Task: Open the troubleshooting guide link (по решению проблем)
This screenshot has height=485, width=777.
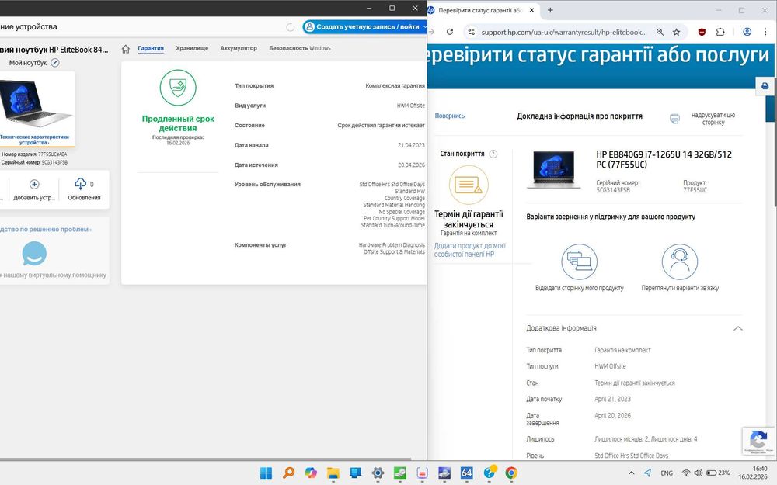Action: click(x=46, y=229)
